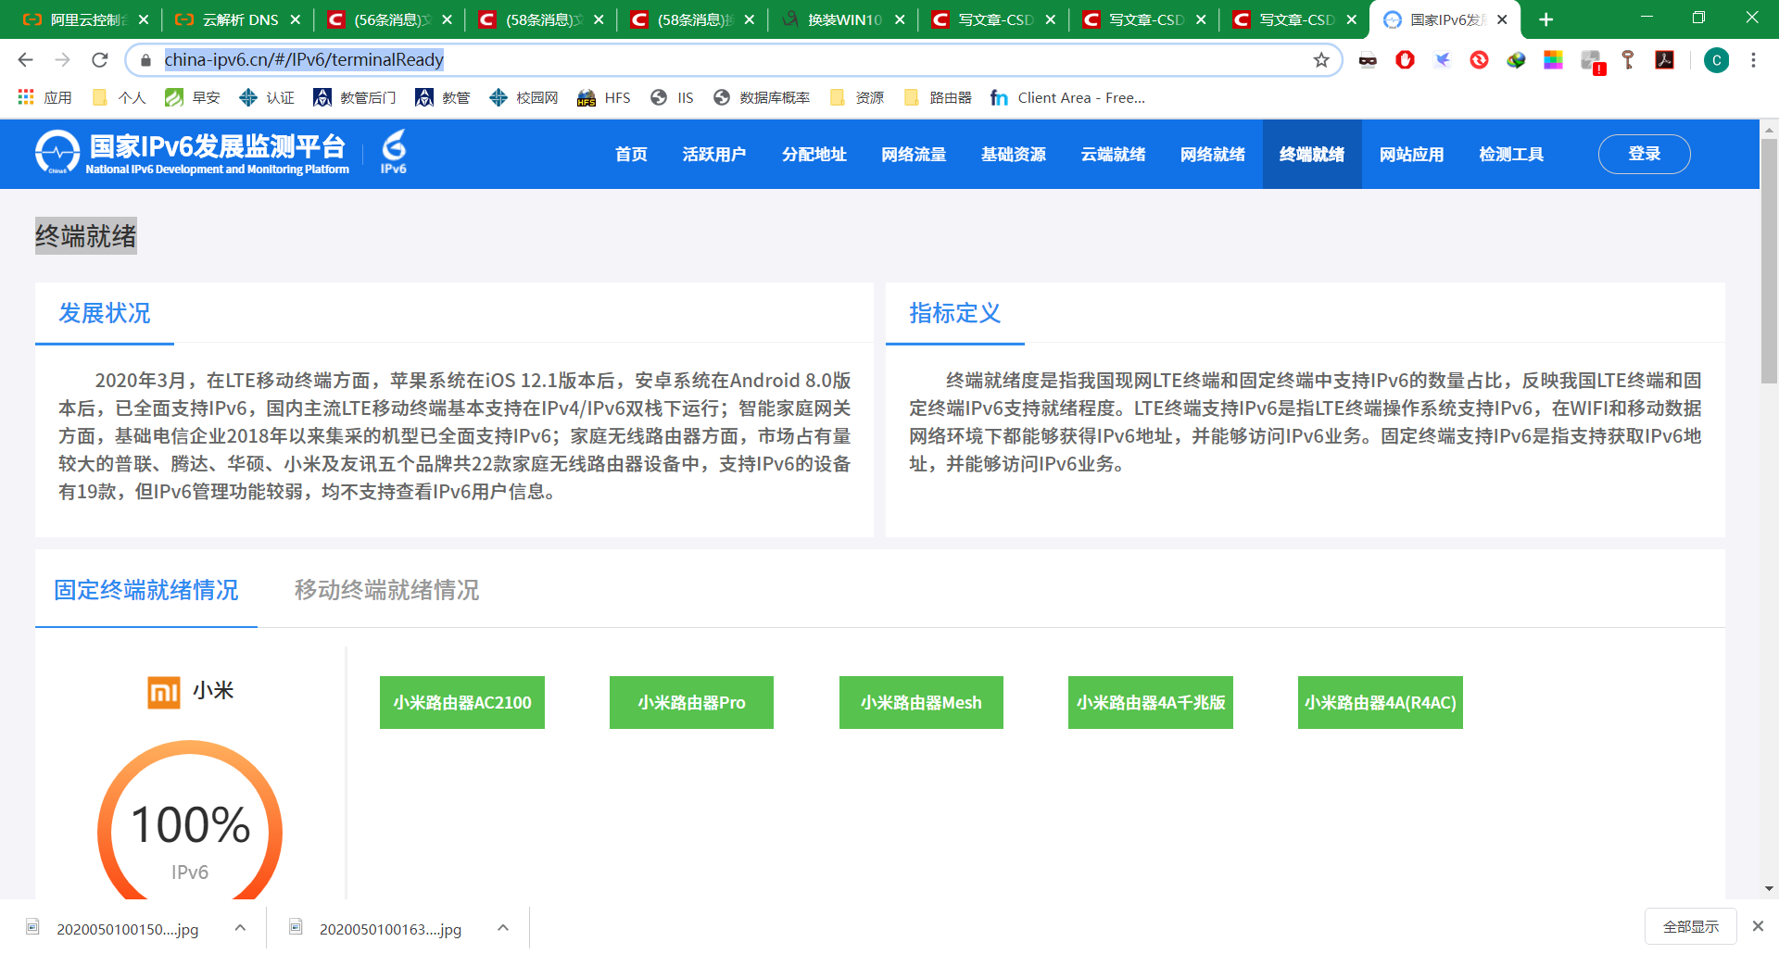1779x954 pixels.
Task: Click the key-shaped extension icon
Action: pos(1628,60)
